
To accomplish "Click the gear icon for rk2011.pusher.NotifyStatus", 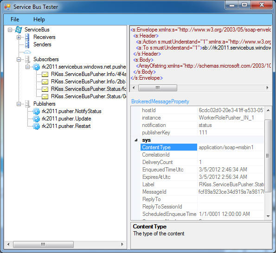I will [x=36, y=111].
